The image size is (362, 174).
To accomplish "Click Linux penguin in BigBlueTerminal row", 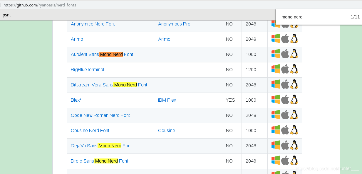I will point(294,69).
